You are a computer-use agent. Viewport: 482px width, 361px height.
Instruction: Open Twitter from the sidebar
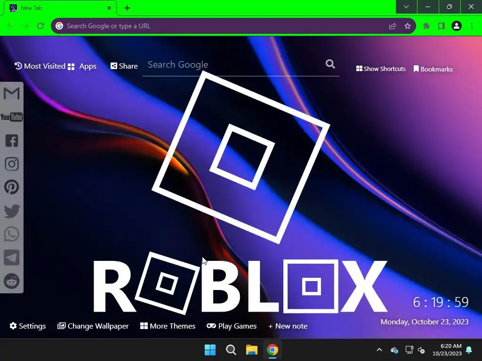point(12,211)
